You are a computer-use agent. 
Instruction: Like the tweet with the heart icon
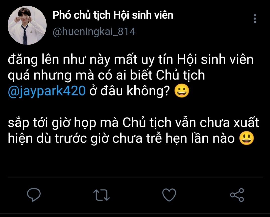click(169, 195)
